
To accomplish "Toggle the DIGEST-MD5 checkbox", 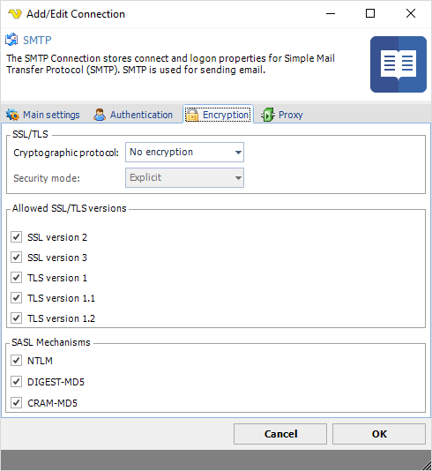I will [x=16, y=382].
